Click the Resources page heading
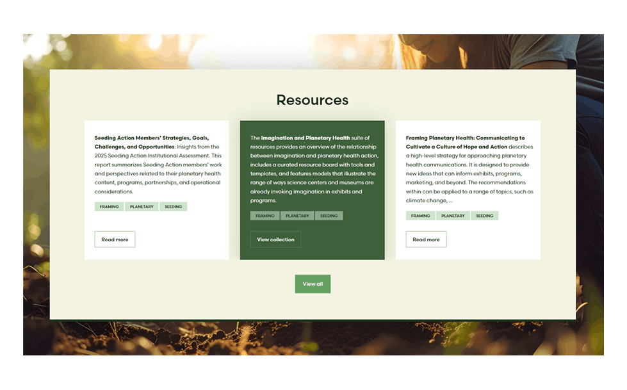Image resolution: width=627 pixels, height=390 pixels. [313, 100]
